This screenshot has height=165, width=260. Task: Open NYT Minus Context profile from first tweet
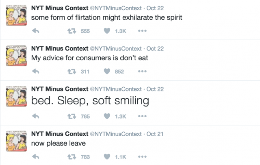[x=60, y=8]
